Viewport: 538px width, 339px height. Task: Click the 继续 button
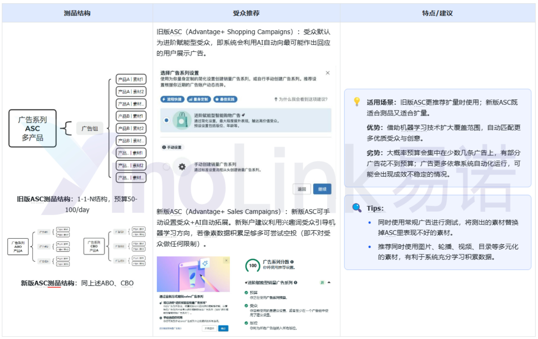322,189
